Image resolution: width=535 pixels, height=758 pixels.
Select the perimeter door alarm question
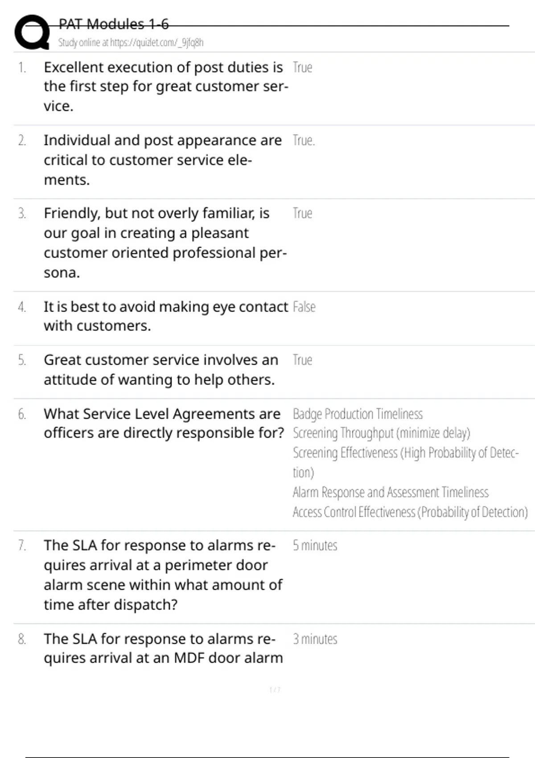(x=162, y=575)
